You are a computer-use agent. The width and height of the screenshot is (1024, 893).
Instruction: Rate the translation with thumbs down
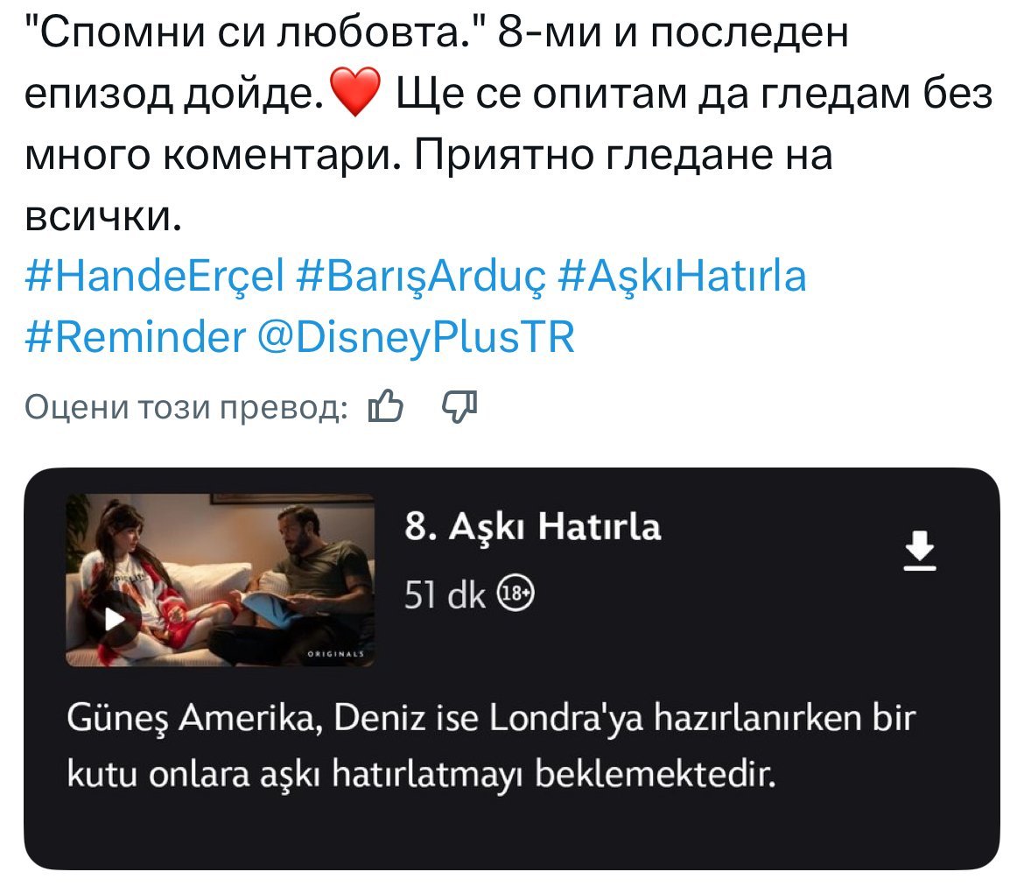click(459, 408)
